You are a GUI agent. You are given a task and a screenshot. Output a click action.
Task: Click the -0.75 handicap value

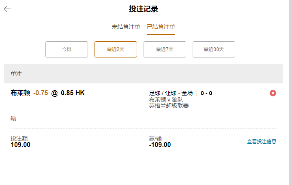tap(41, 93)
